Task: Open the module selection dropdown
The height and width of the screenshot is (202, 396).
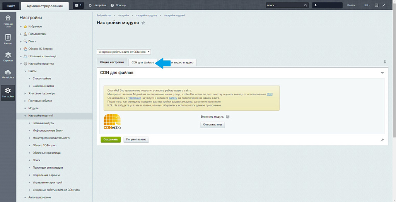Action: [124, 52]
